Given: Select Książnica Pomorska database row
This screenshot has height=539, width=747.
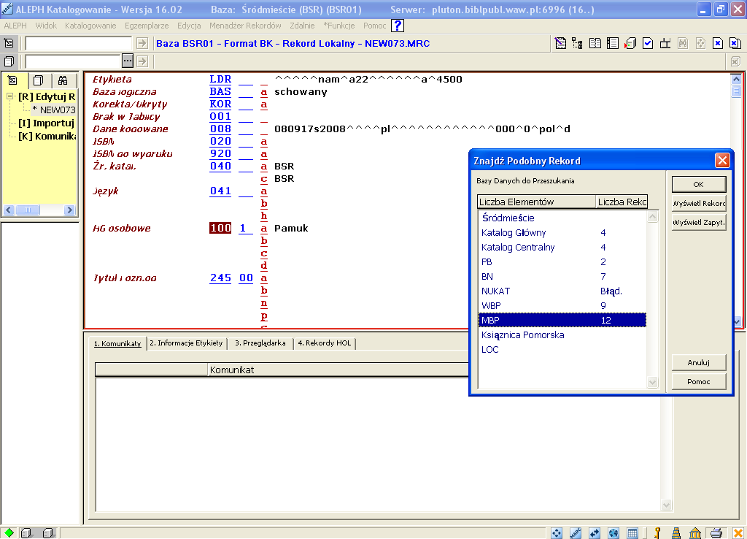Looking at the screenshot, I should [562, 335].
